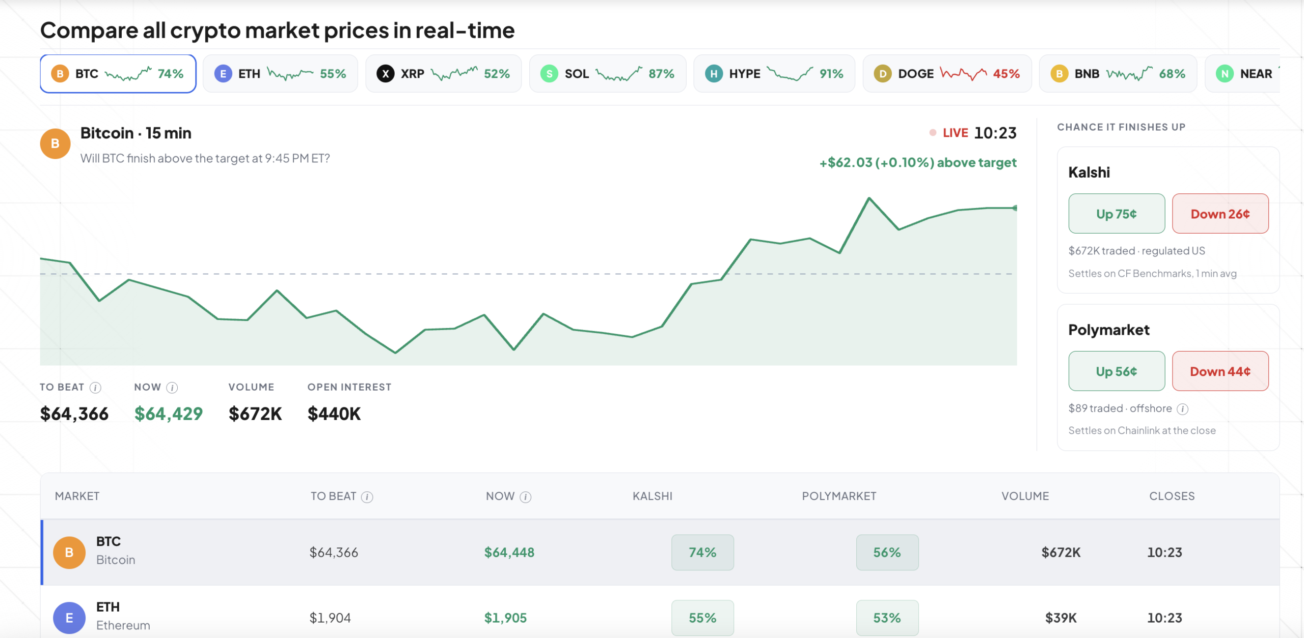Click Kalshi Down 26¢ button
Image resolution: width=1304 pixels, height=638 pixels.
coord(1220,214)
